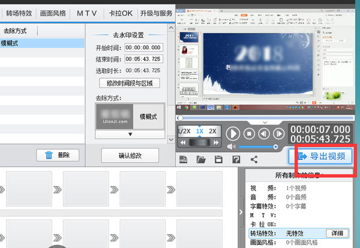Click the Windows start icon in preview
360x248 pixels.
(x=179, y=107)
